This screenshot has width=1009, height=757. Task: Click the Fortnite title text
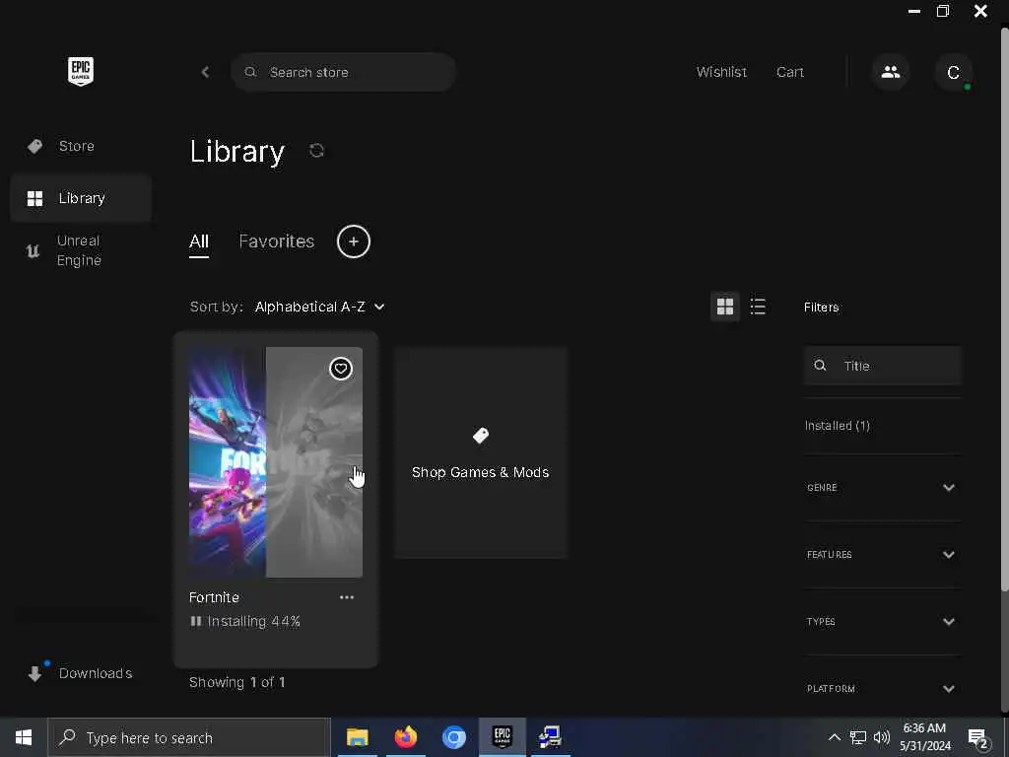(x=214, y=597)
